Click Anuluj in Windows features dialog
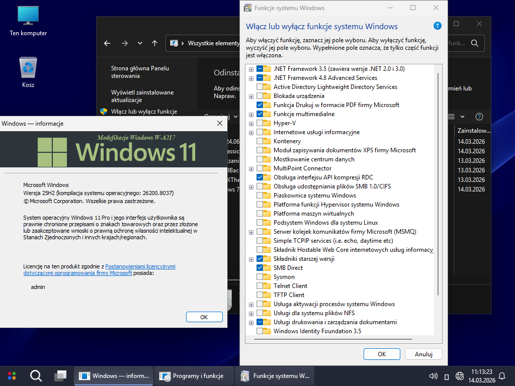The image size is (515, 386). [423, 354]
